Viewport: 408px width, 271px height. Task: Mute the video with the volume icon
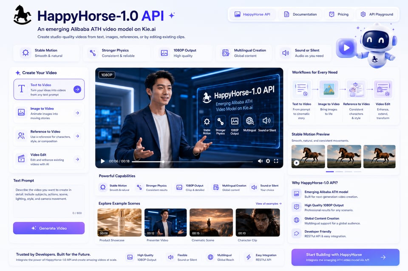260,161
